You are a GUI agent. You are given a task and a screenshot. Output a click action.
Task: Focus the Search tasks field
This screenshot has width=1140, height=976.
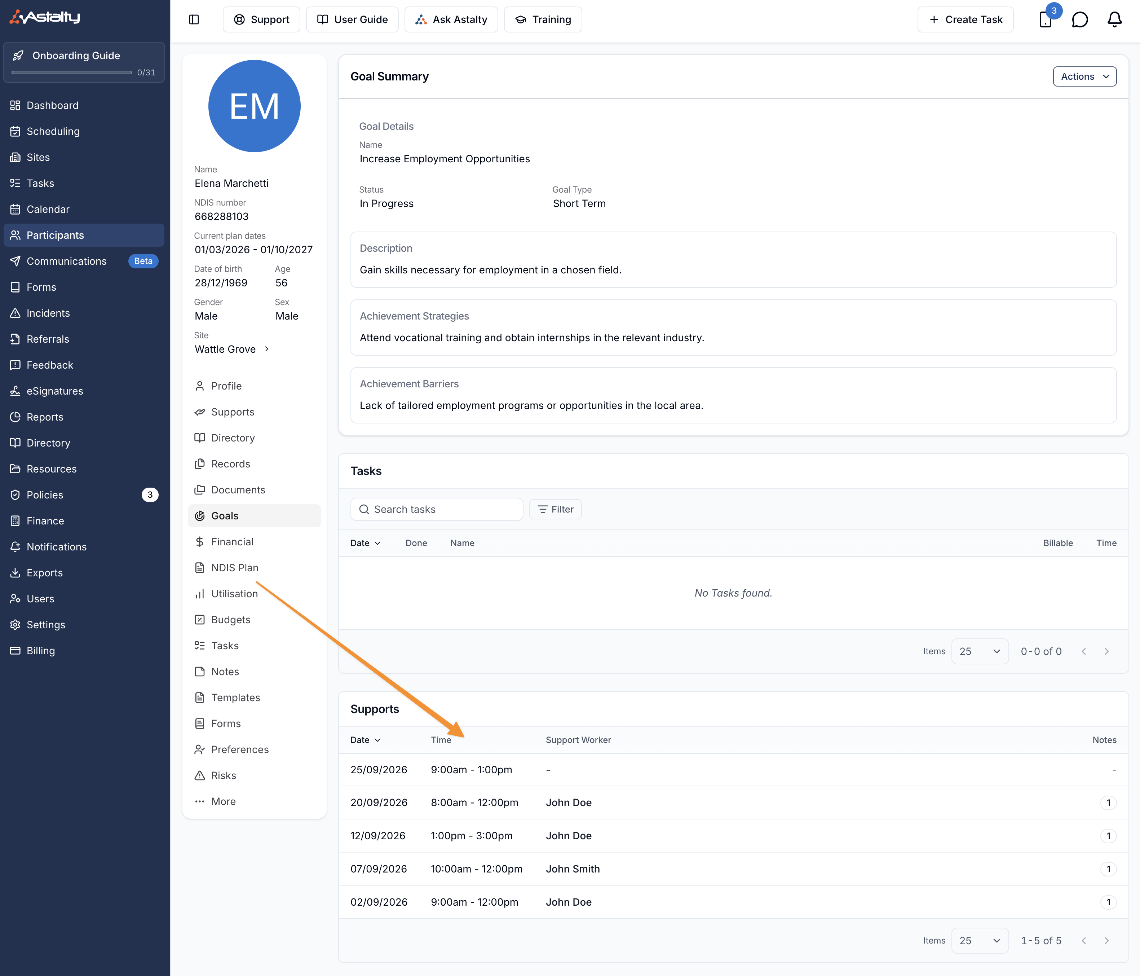(436, 509)
